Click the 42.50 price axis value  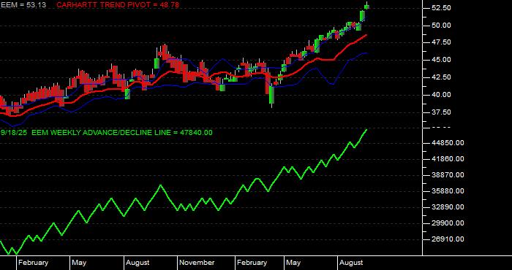coord(441,77)
